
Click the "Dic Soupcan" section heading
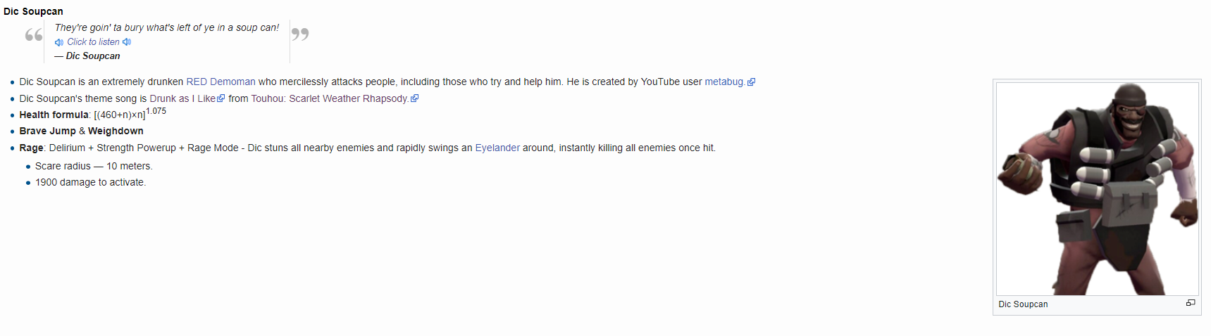(x=33, y=11)
